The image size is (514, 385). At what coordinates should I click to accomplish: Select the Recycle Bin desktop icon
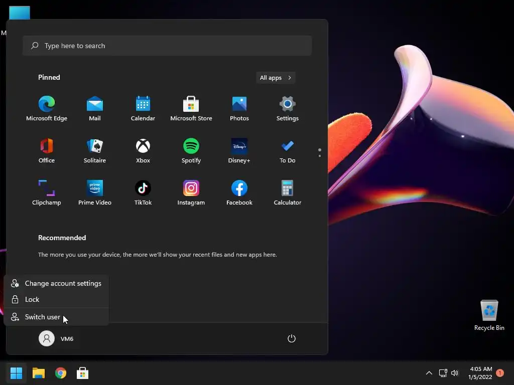pyautogui.click(x=489, y=315)
